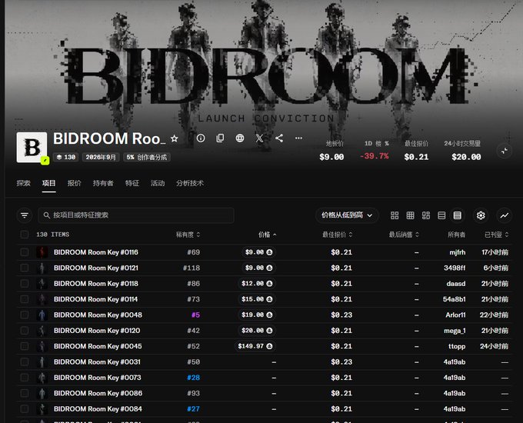Open owner Arlor11 profile
Screen dimensions: 523x423
point(455,315)
